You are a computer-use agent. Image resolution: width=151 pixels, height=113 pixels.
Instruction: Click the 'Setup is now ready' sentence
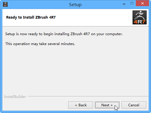[64, 34]
